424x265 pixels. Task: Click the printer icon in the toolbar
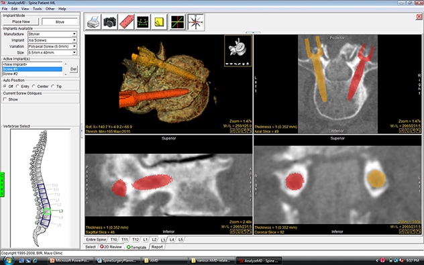click(x=93, y=22)
